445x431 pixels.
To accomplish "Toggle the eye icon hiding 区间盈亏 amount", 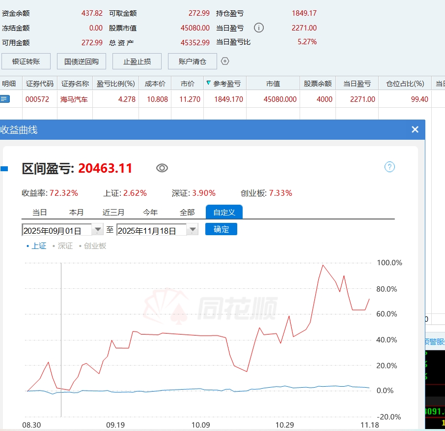I will click(162, 168).
